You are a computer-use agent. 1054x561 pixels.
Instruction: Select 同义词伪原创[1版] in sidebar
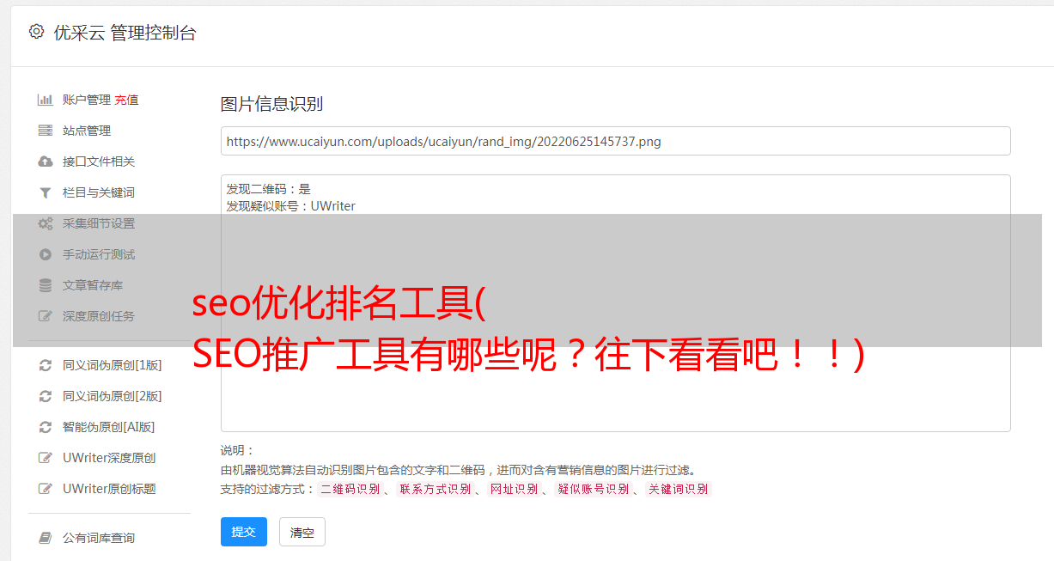[112, 365]
